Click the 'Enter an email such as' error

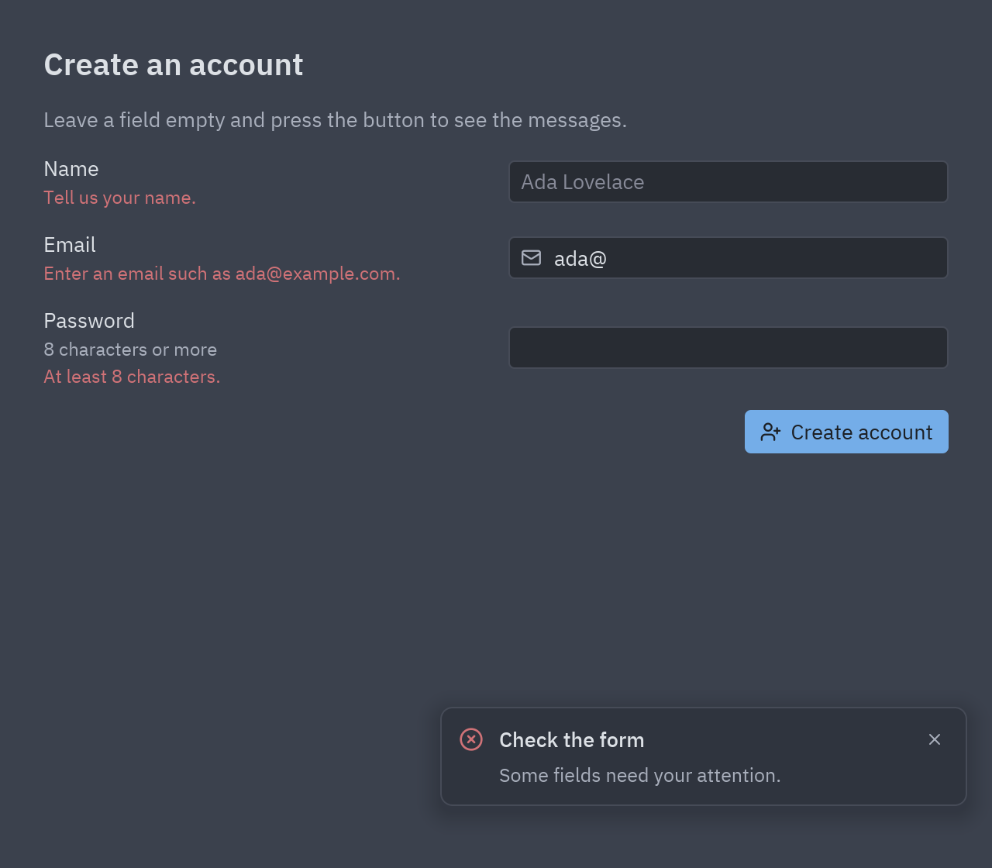(x=222, y=274)
